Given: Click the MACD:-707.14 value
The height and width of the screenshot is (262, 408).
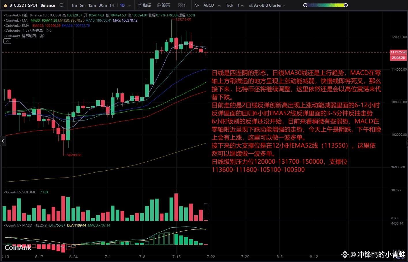Looking at the screenshot, I should click(99, 225).
